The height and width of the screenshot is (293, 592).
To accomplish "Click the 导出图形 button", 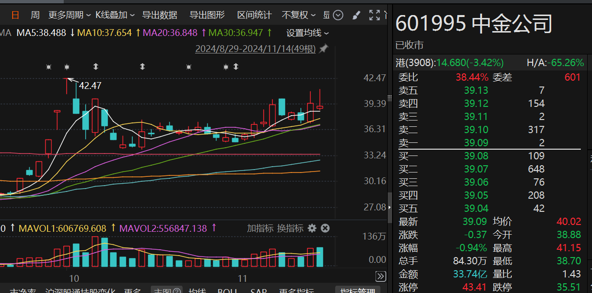I will 207,15.
